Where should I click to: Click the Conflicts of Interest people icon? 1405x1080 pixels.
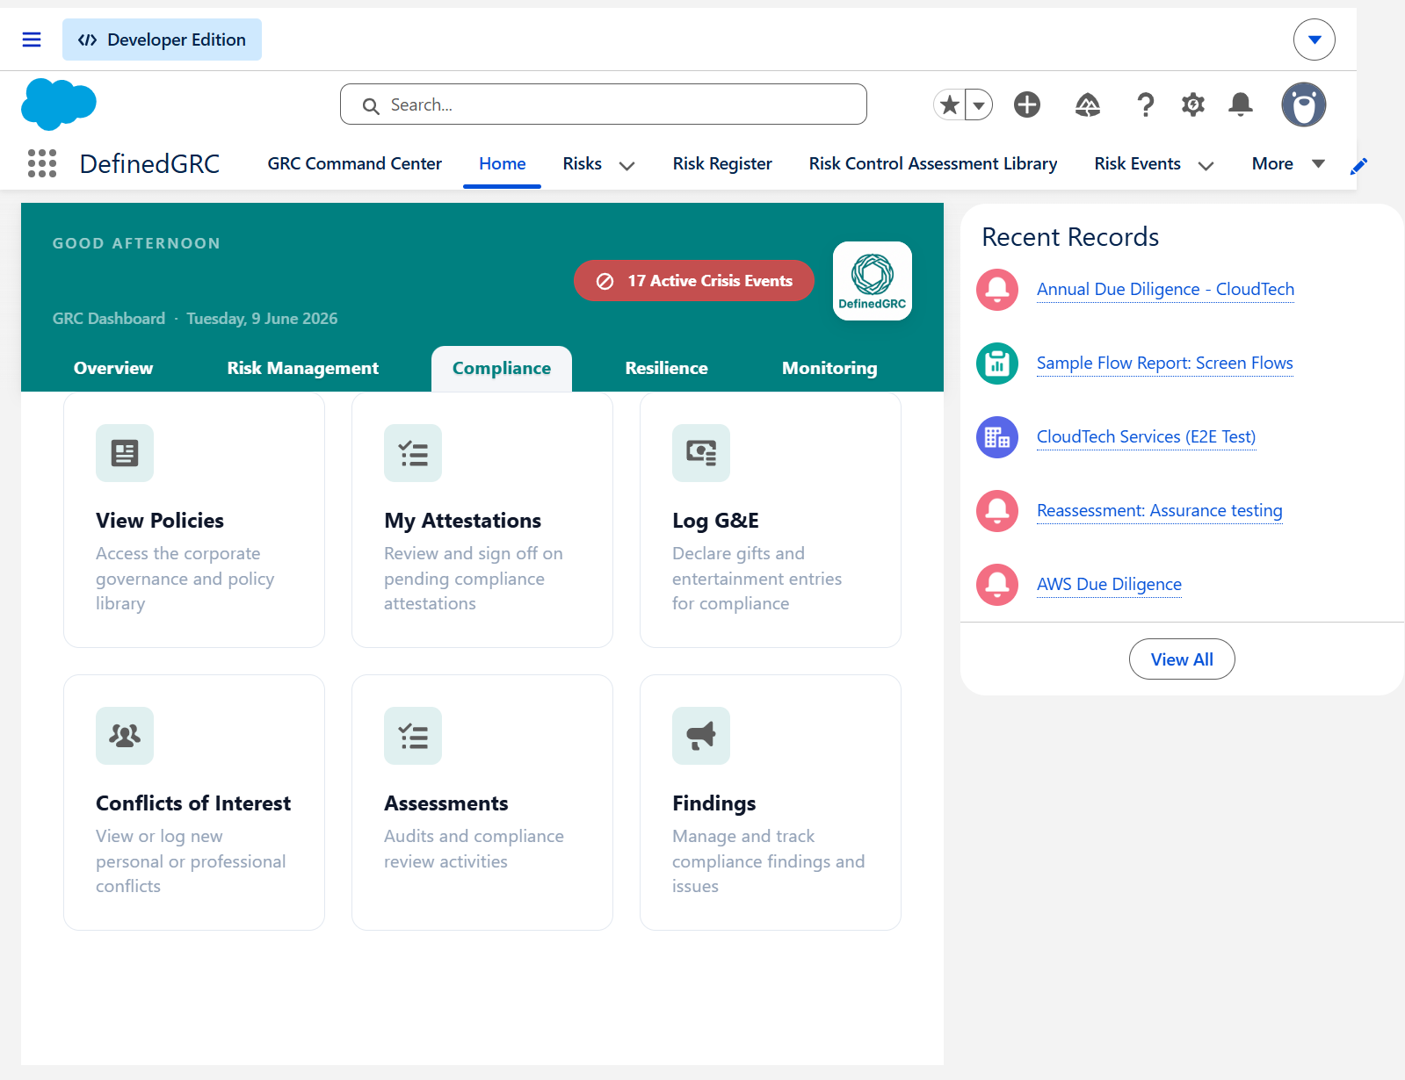pyautogui.click(x=125, y=736)
